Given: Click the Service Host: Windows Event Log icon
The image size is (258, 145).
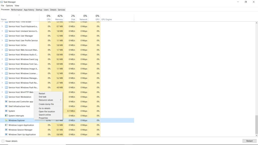Looking at the screenshot, I should (x=6, y=59).
